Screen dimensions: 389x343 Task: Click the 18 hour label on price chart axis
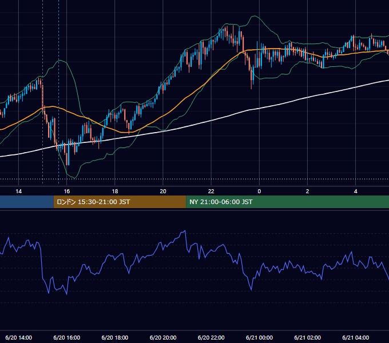(x=115, y=192)
